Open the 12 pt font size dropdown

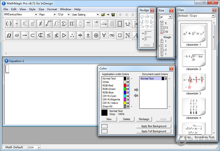(69, 15)
